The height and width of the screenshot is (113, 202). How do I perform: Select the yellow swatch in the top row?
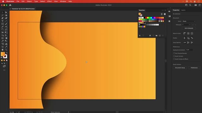pyautogui.click(x=148, y=18)
